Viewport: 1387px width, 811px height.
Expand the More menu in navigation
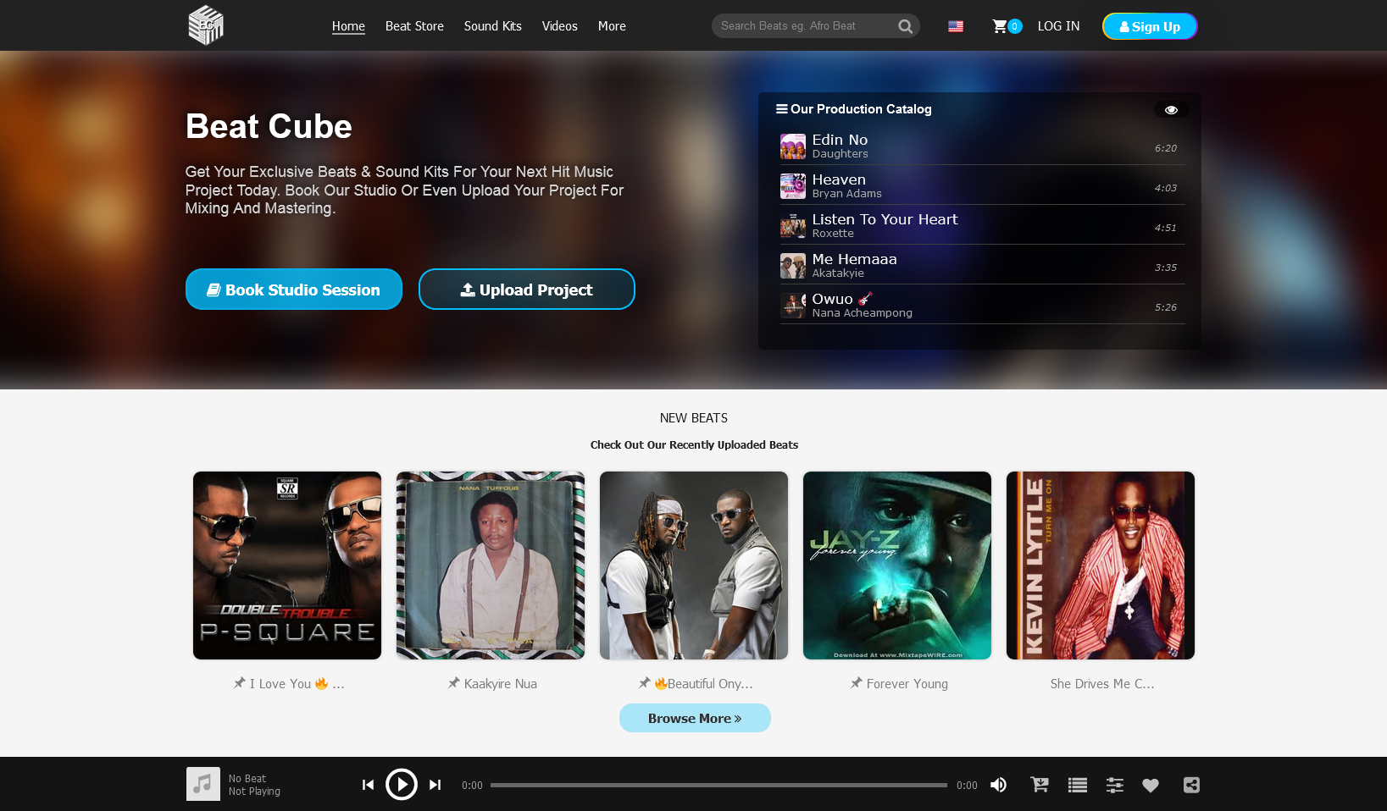pos(612,26)
